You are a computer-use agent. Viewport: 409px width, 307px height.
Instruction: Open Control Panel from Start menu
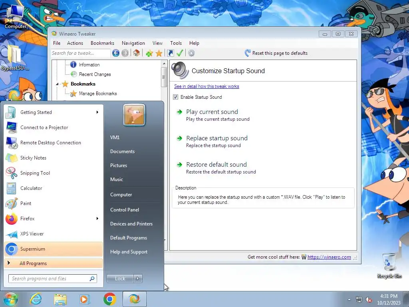click(125, 210)
